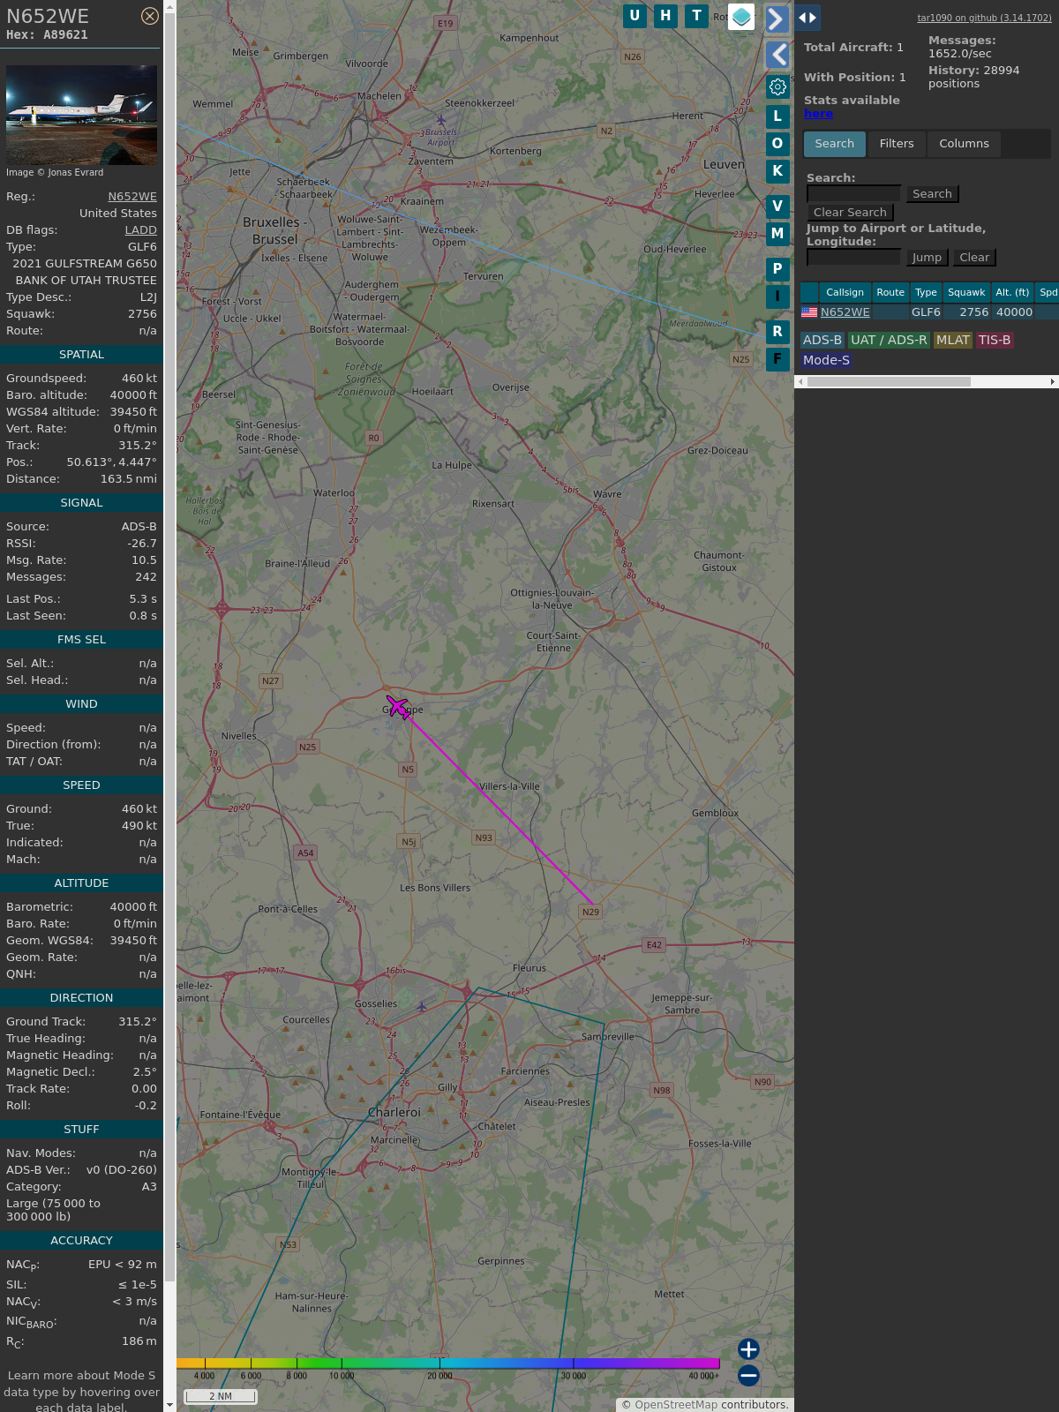Toggle the UAT / ADS-R source legend

pyautogui.click(x=889, y=341)
